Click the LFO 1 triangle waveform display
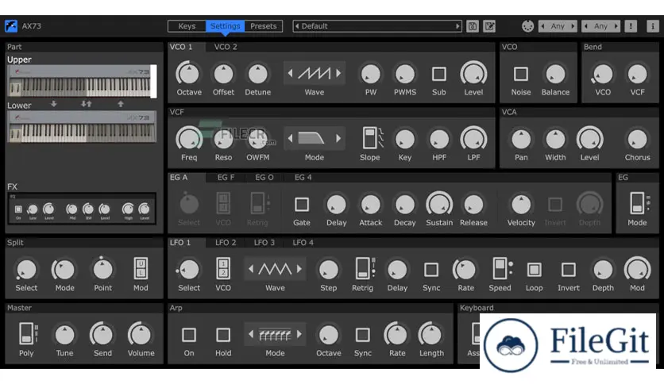 276,270
